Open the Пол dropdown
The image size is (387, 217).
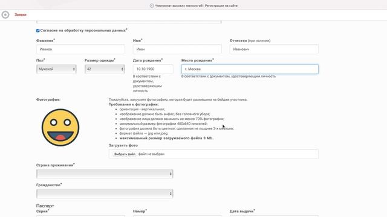pyautogui.click(x=56, y=69)
